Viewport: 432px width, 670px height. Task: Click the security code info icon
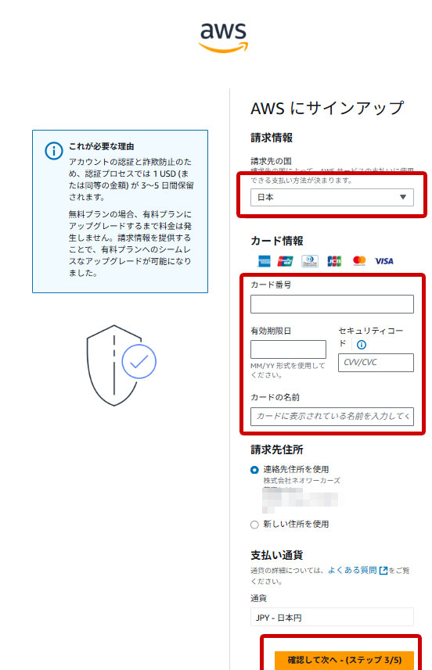(x=362, y=345)
